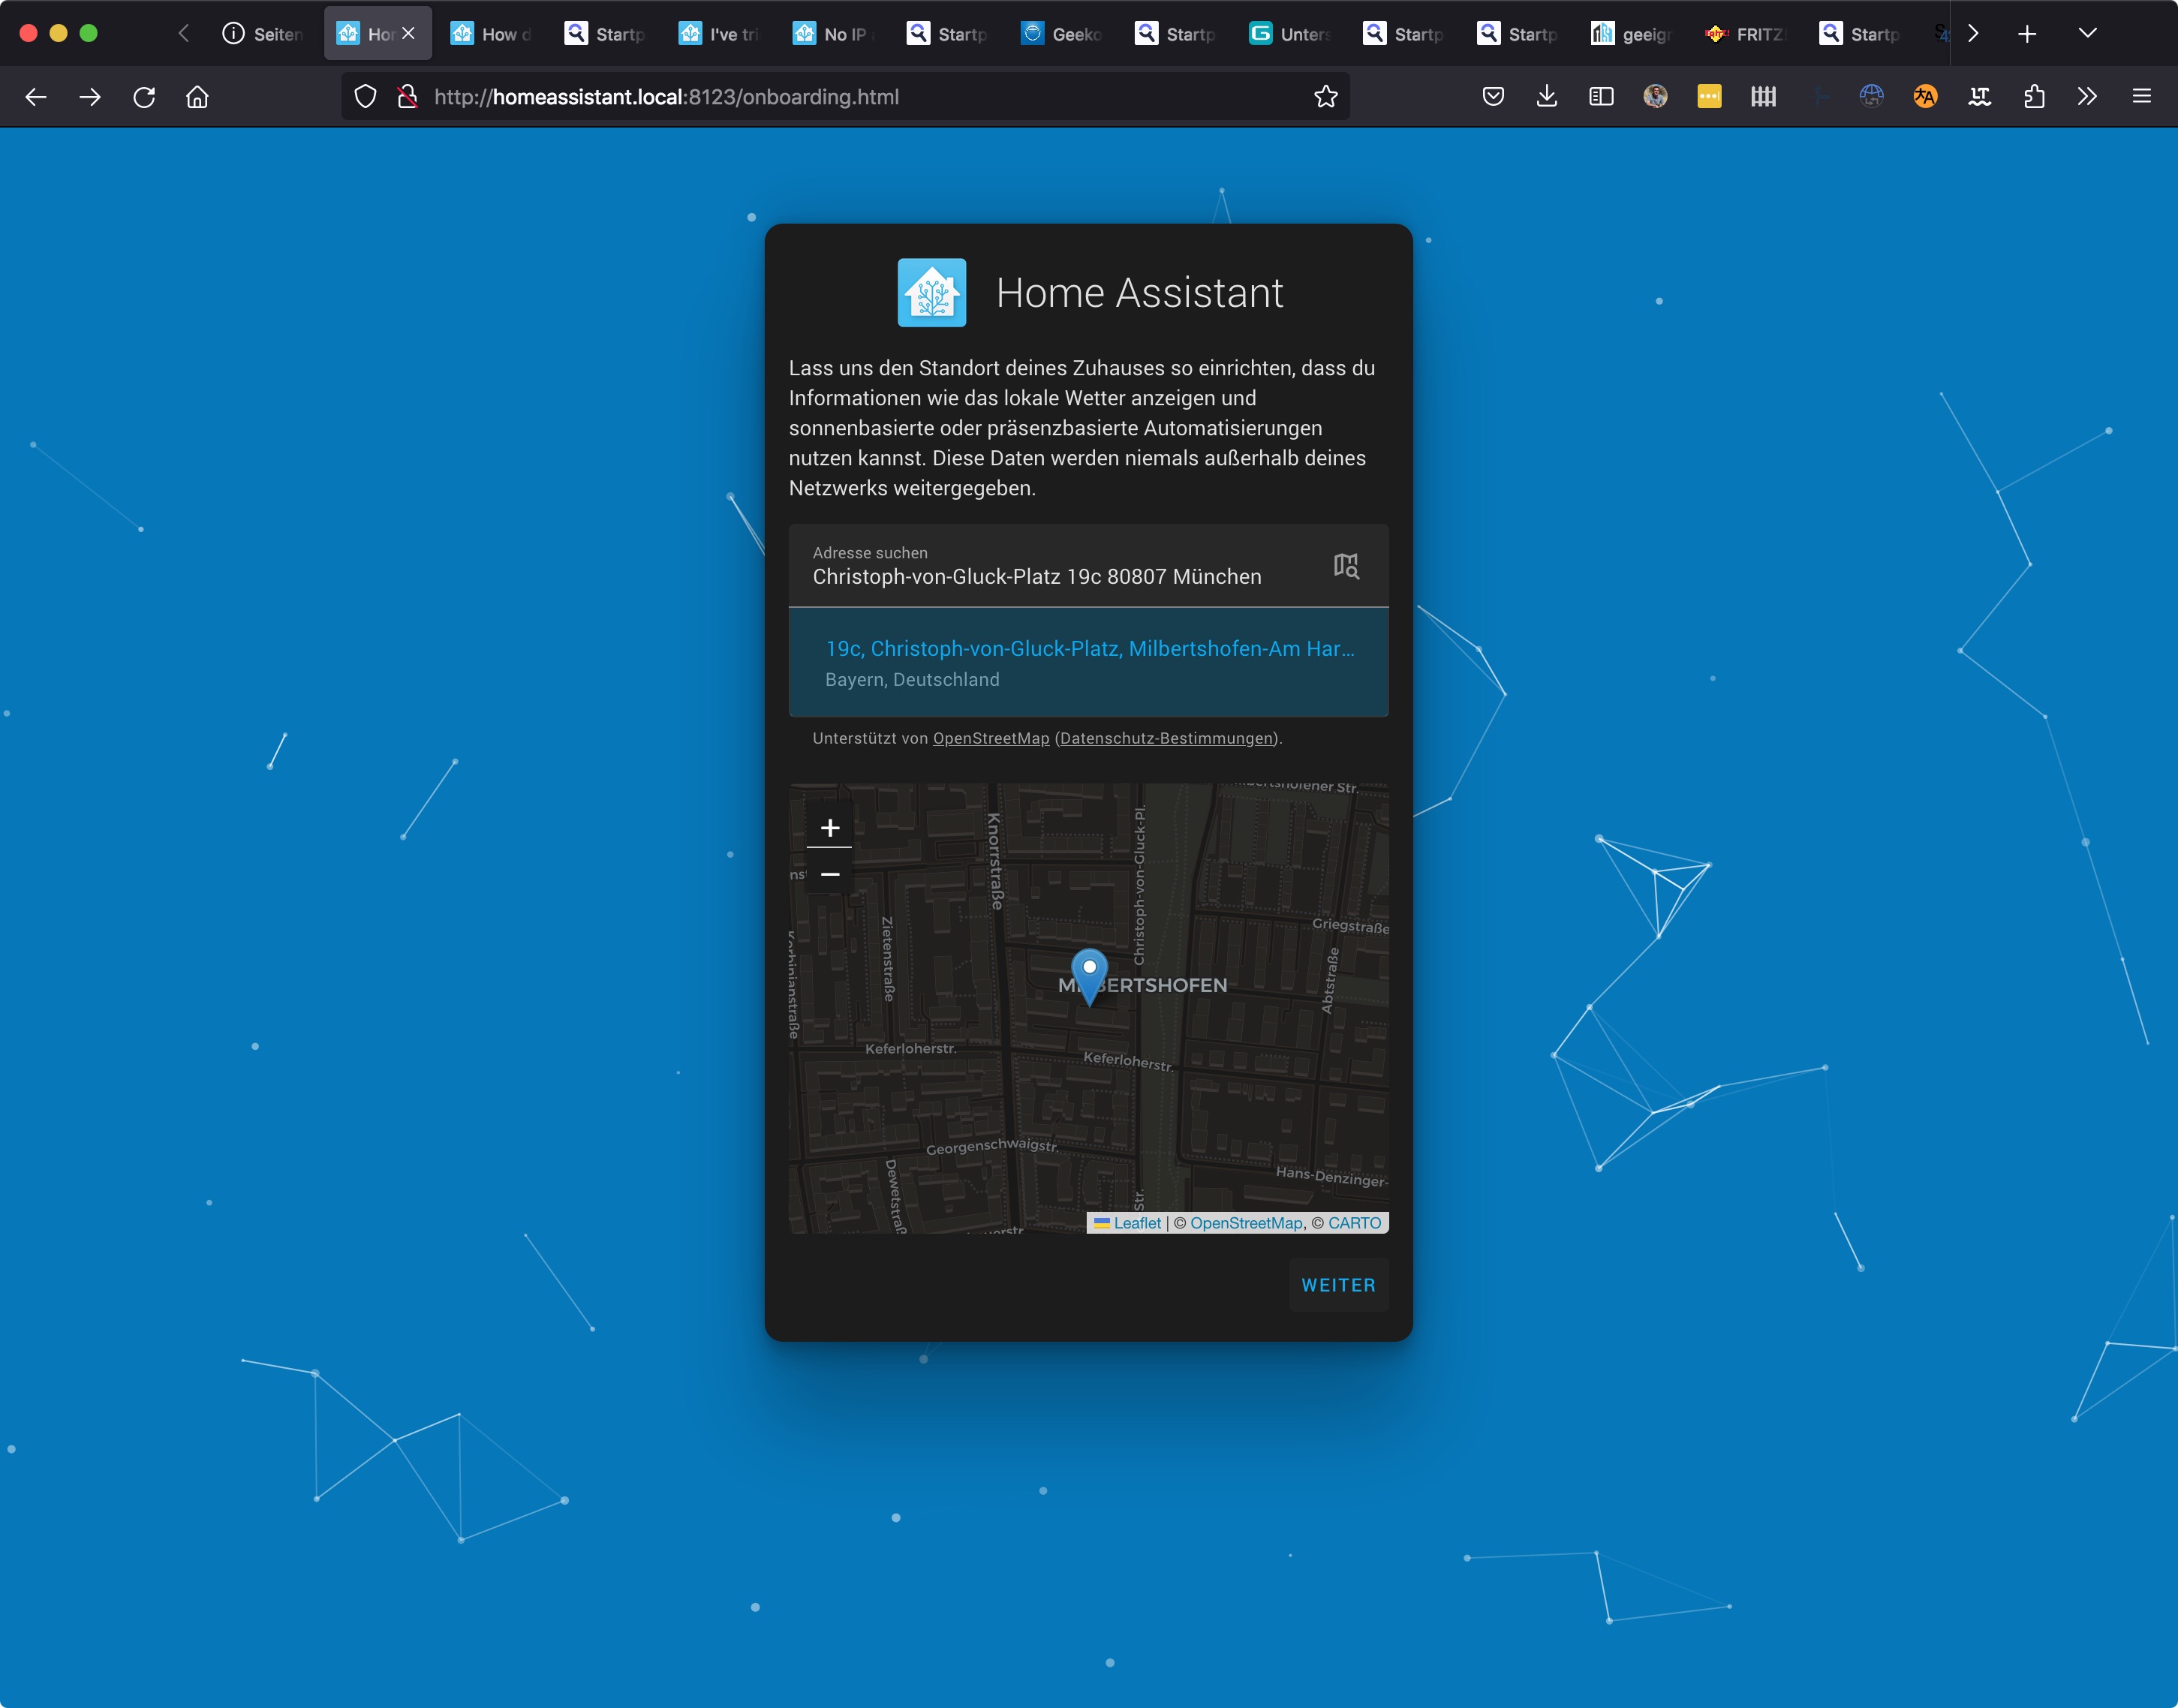The image size is (2178, 1708).
Task: Open the extensions puzzle icon
Action: click(2033, 97)
